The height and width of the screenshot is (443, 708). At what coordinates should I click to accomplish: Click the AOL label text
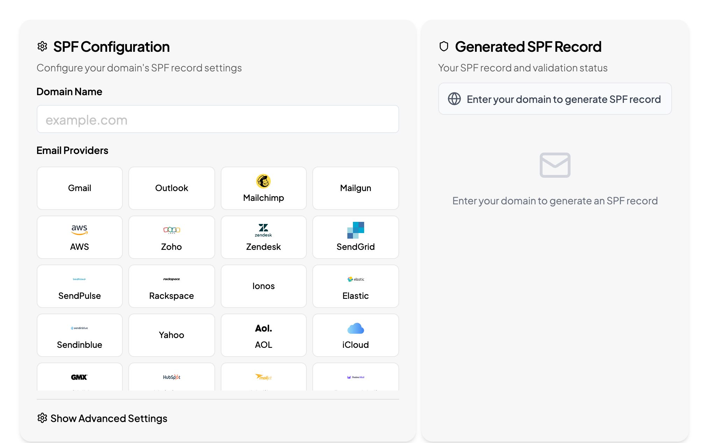263,345
